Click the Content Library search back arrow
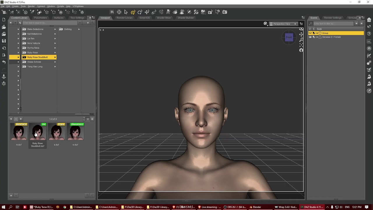 tap(11, 23)
